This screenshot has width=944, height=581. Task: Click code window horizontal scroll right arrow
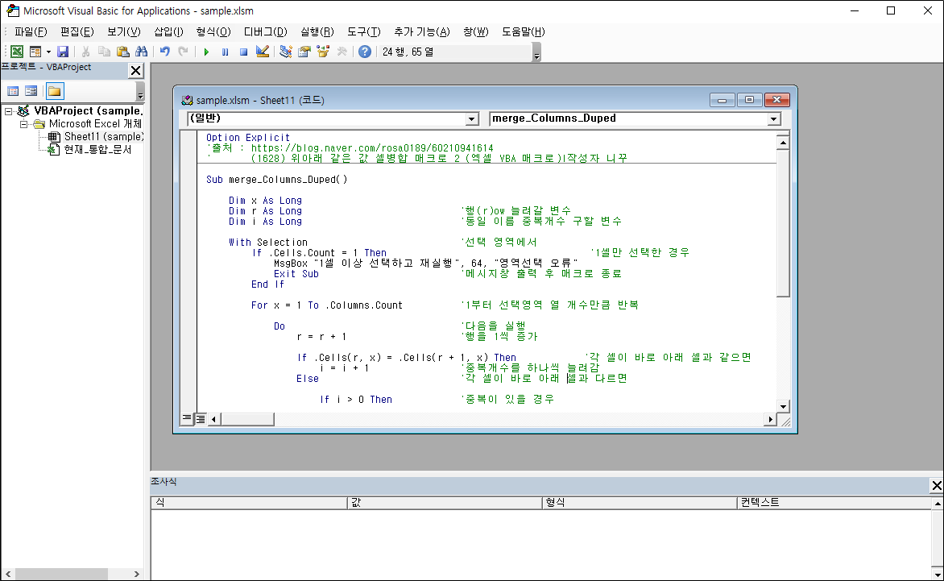[770, 419]
